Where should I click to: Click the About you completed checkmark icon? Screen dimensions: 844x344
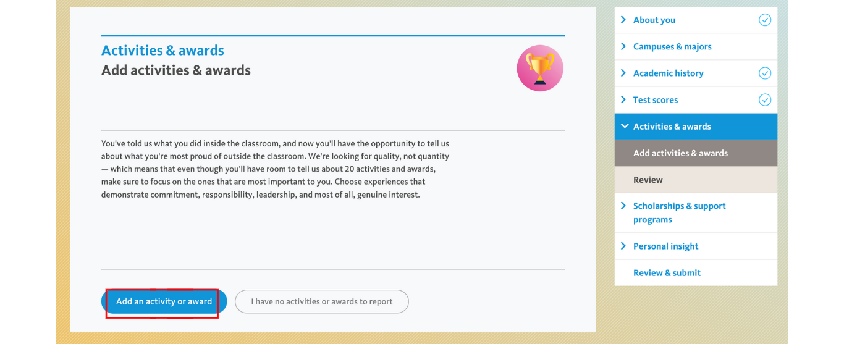765,20
